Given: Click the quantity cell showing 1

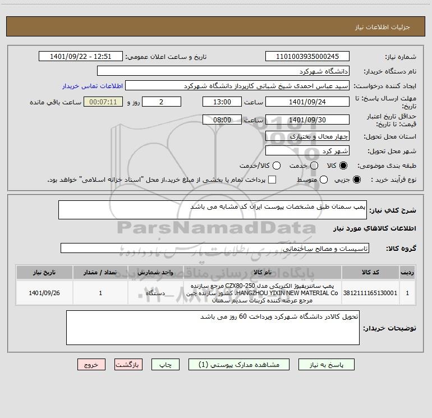Looking at the screenshot, I should pyautogui.click(x=100, y=293).
